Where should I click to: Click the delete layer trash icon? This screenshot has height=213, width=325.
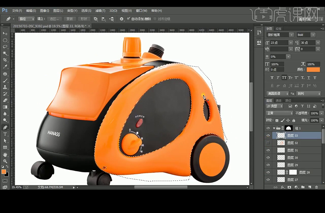[316, 187]
